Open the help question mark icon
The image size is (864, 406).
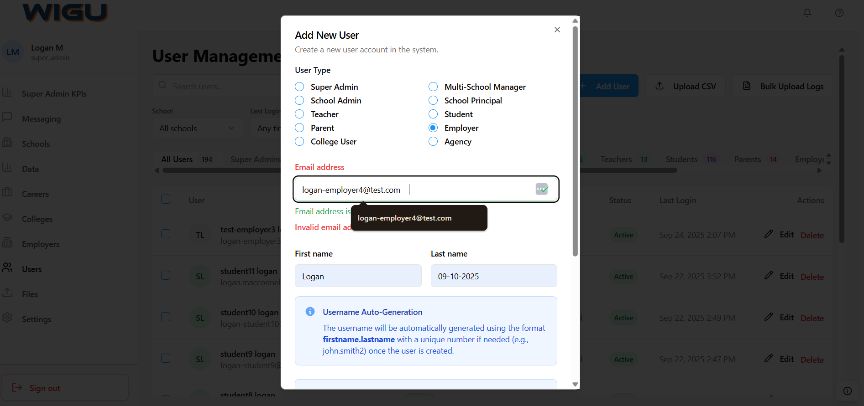click(x=839, y=13)
